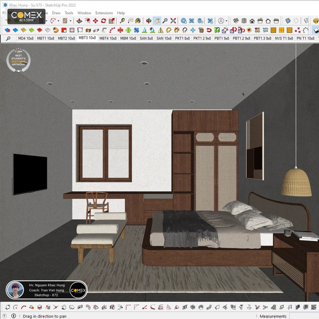
Task: Open the 3D Warehouse icon
Action: pyautogui.click(x=184, y=21)
